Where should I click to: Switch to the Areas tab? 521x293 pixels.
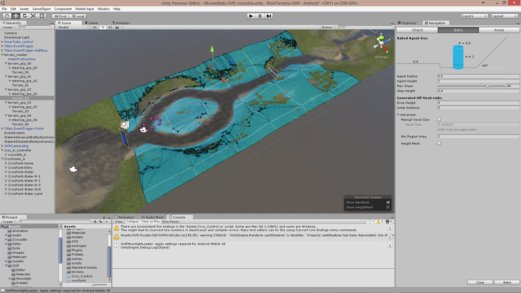499,30
